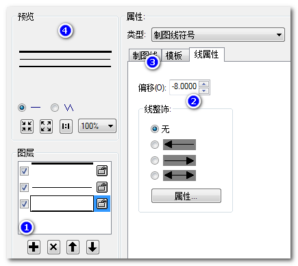Click the left-pointing arrow decoration image
This screenshot has width=298, height=266.
click(179, 145)
